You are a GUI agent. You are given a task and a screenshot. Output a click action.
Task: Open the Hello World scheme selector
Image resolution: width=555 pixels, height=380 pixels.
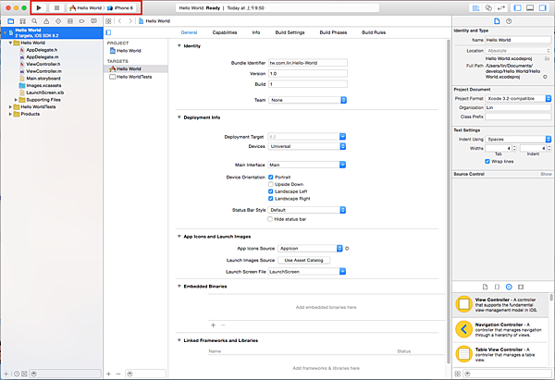point(85,7)
